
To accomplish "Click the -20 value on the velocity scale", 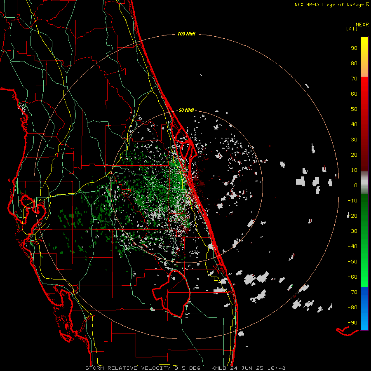I will (x=352, y=216).
